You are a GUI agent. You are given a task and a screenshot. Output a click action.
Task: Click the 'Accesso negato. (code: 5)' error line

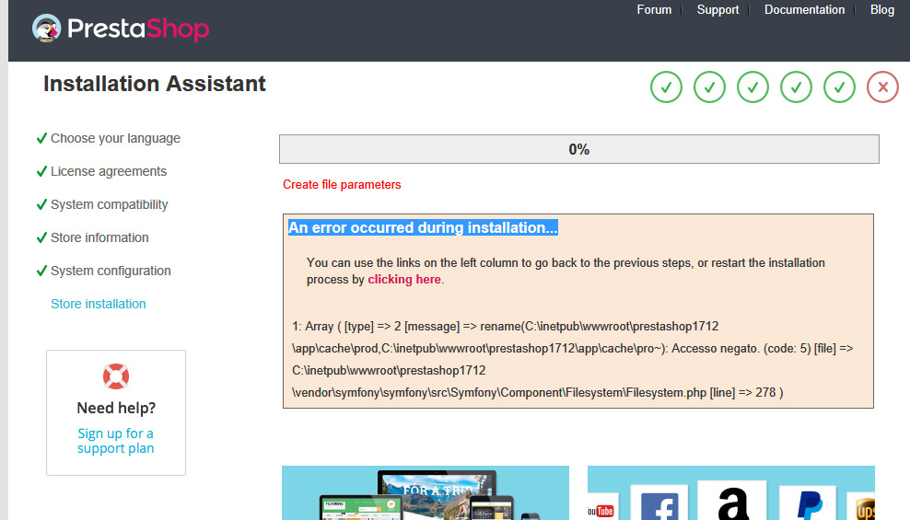(x=572, y=349)
